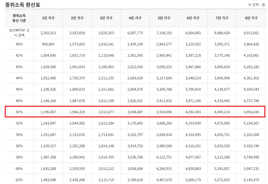268x184 pixels.
Task: Click the 보건복지부 고시 금액 row label
Action: [18, 32]
